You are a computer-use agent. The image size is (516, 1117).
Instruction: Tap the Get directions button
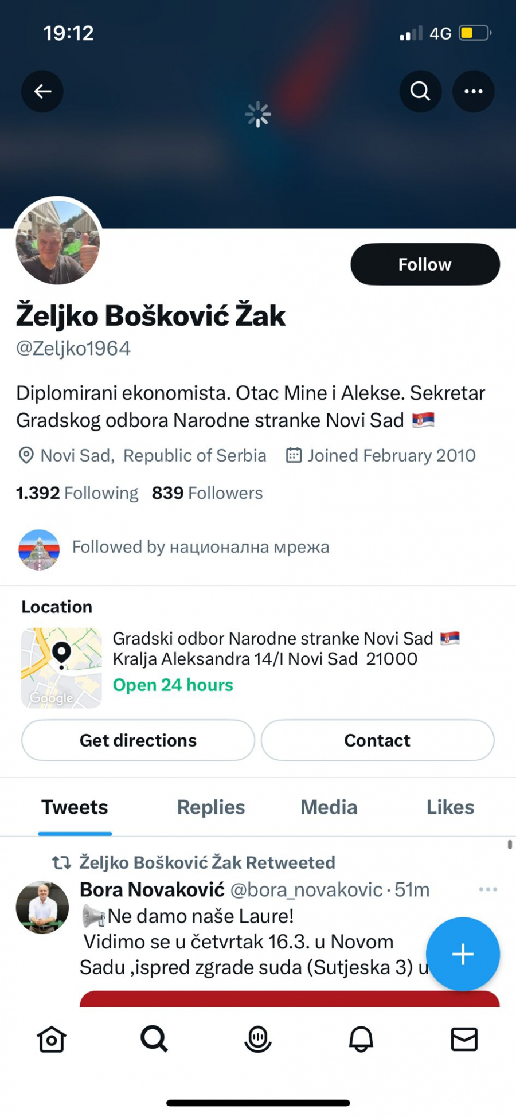[x=138, y=740]
